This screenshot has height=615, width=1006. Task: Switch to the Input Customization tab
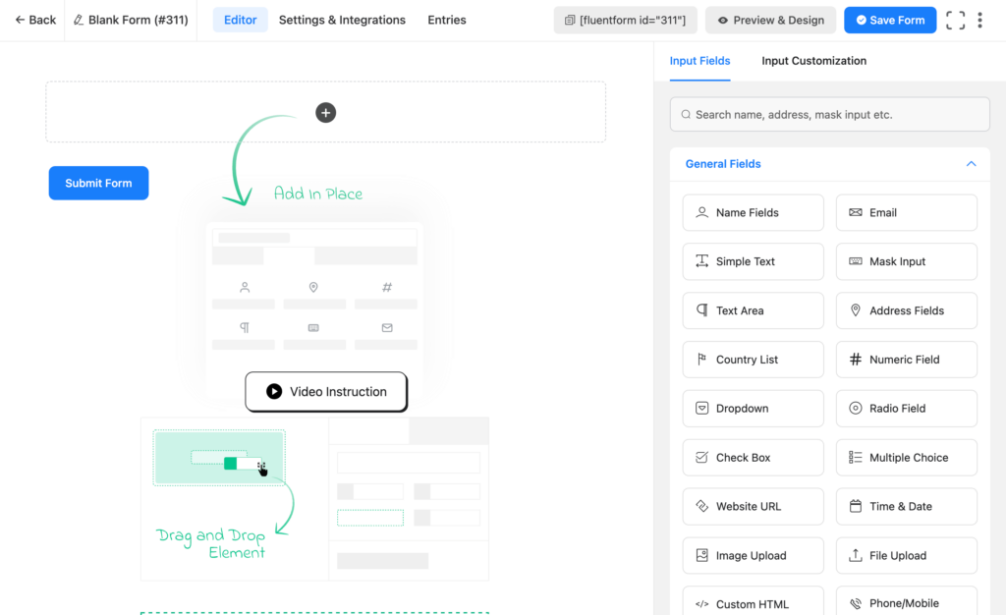coord(813,61)
